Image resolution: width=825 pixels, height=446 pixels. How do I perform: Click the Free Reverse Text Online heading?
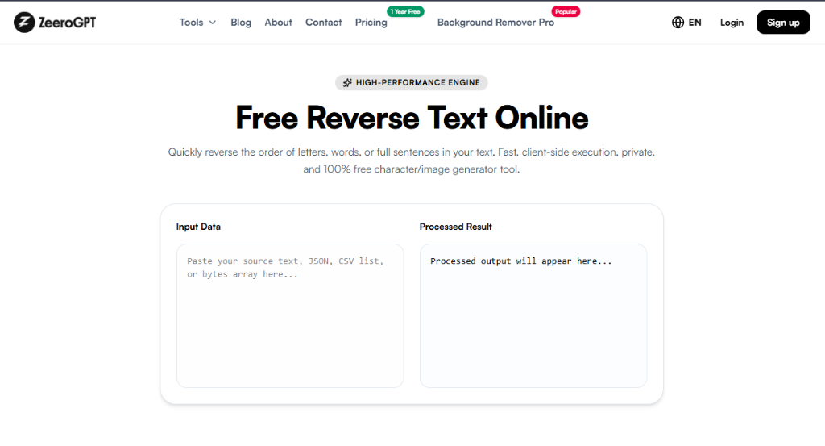click(412, 118)
